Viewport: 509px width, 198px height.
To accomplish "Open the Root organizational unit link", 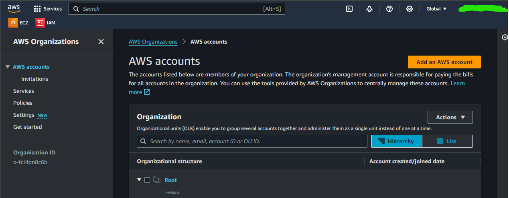I will pos(170,180).
